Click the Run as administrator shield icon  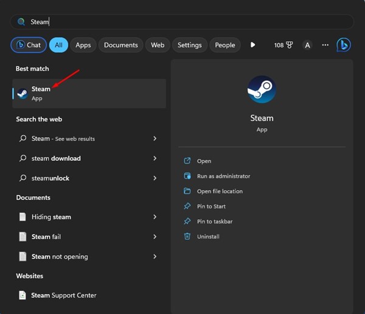point(187,176)
